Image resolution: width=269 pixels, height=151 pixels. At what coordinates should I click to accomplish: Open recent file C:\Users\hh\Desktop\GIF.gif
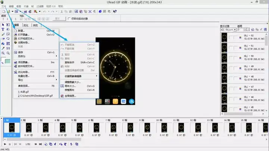coord(36,96)
